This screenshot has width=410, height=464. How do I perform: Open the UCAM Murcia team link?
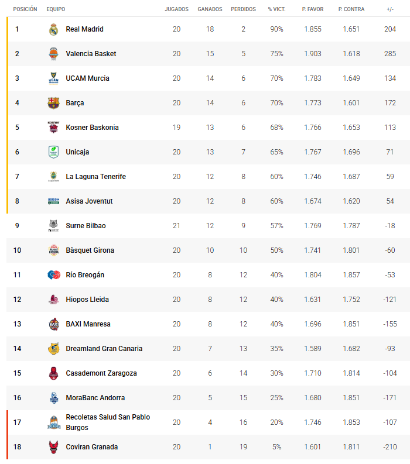coord(87,78)
